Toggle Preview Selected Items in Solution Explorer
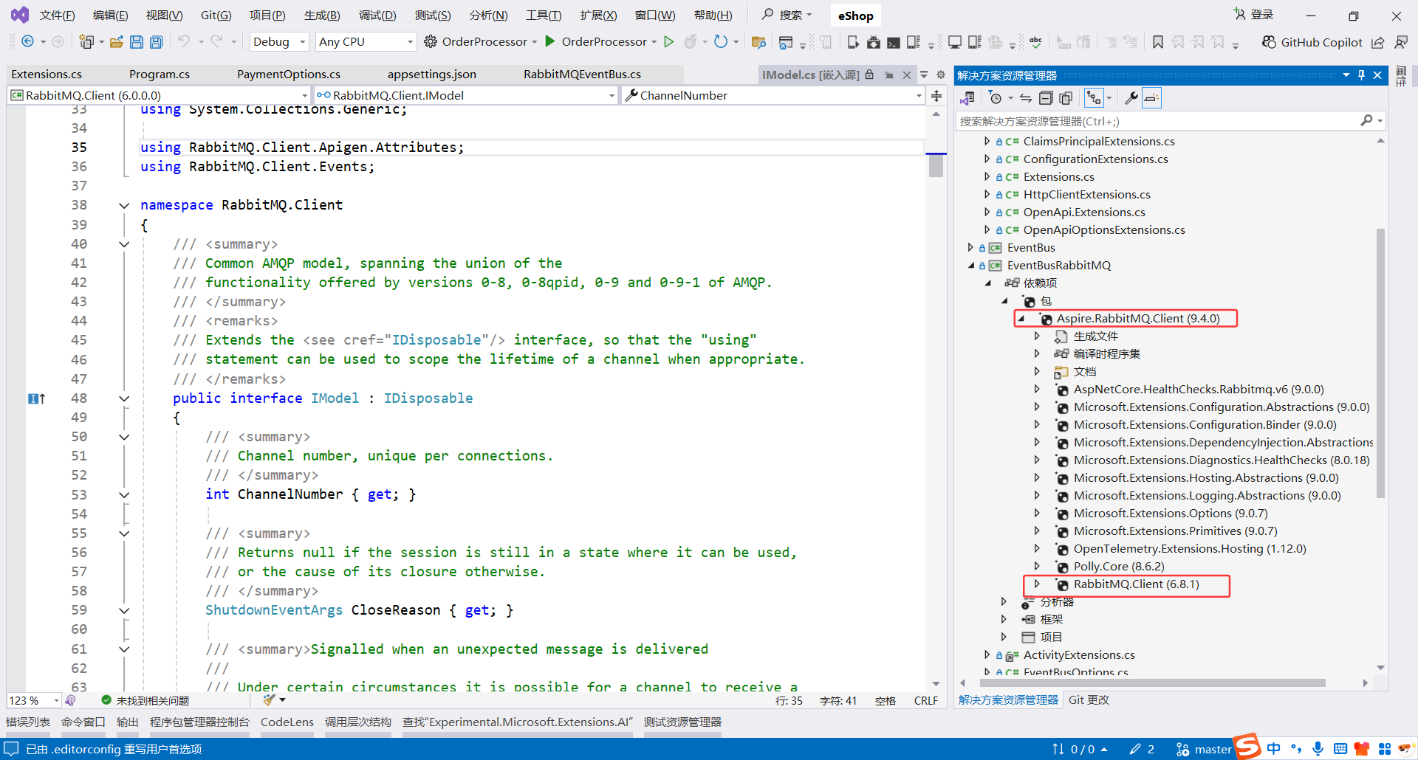 1151,98
